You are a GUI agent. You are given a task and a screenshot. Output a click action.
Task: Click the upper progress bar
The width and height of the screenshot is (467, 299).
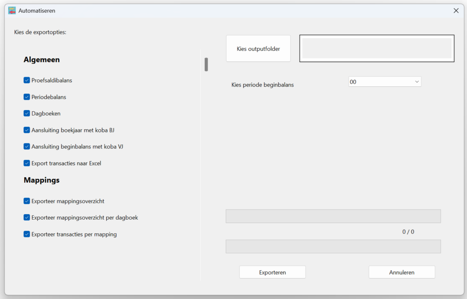[333, 216]
